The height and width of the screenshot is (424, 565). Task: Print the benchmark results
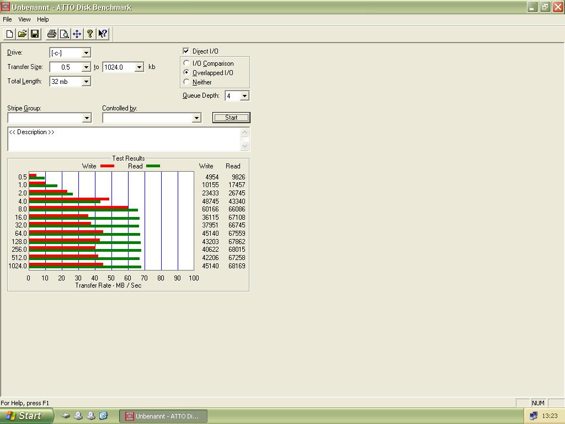click(x=51, y=34)
